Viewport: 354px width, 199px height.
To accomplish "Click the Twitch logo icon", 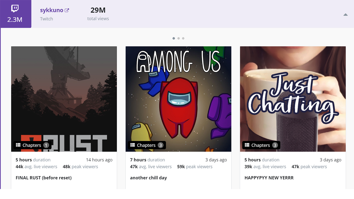I will [x=15, y=9].
